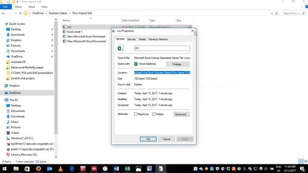Open the pinned Desktop folder under Quick access
This screenshot has height=173, width=308.
pyautogui.click(x=16, y=29)
